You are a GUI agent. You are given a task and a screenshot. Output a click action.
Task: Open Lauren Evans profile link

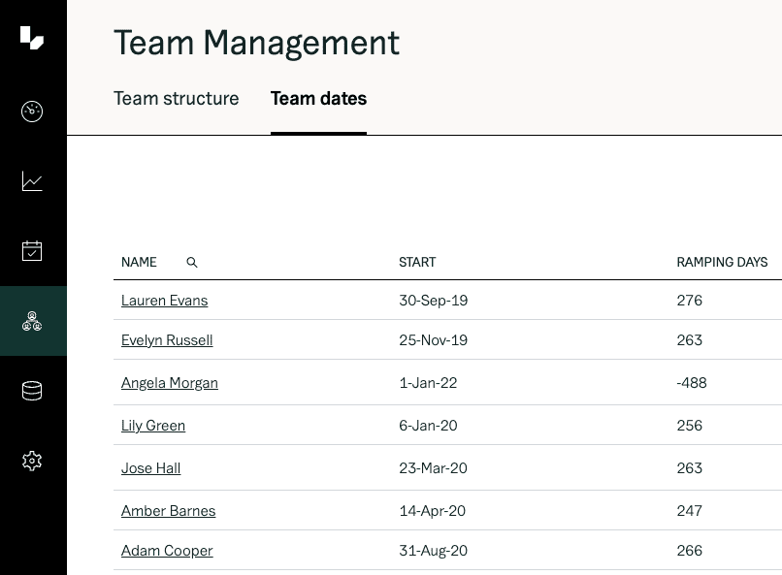[164, 301]
